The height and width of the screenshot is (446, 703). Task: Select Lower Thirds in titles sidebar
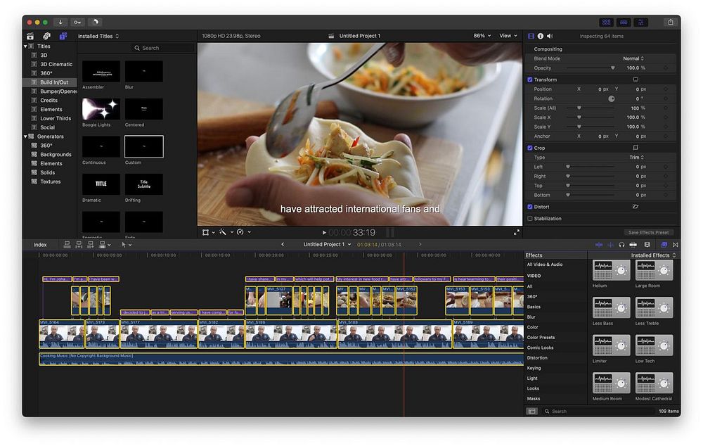point(56,118)
